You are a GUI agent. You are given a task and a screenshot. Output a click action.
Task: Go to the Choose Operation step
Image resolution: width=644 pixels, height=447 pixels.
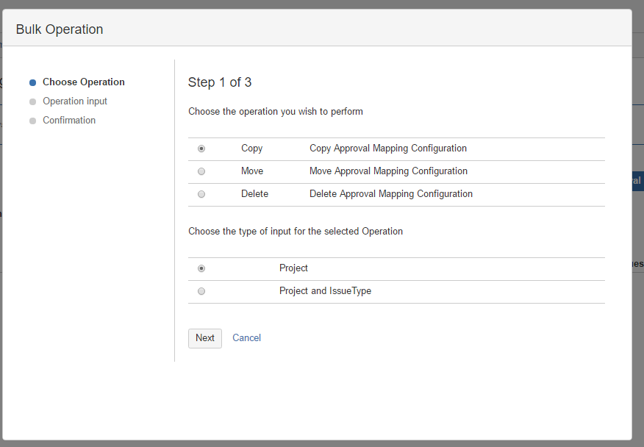coord(83,82)
